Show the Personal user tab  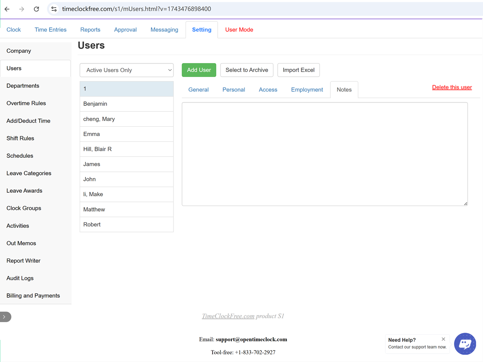[234, 90]
